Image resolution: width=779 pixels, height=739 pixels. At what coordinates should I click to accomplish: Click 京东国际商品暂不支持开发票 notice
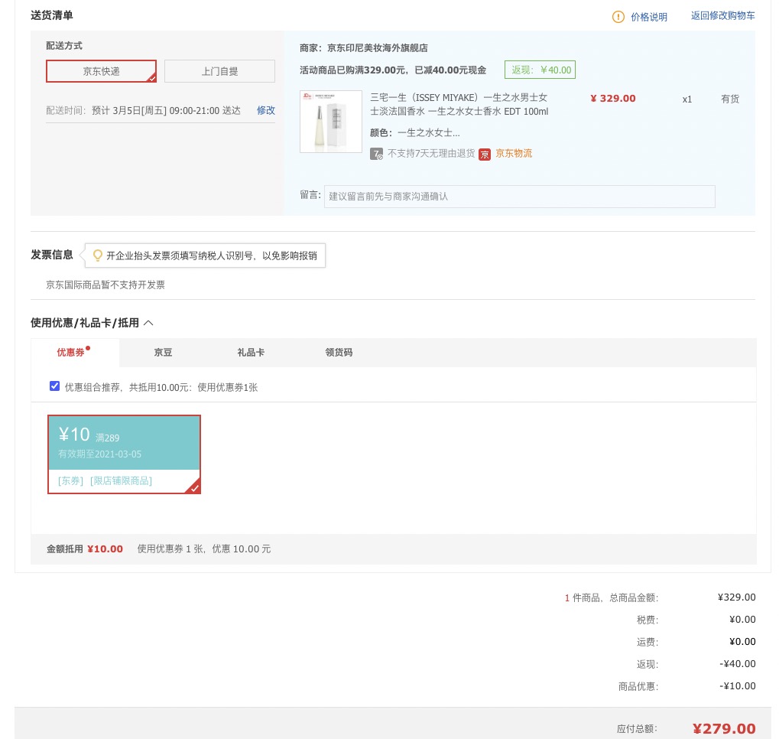pyautogui.click(x=105, y=285)
